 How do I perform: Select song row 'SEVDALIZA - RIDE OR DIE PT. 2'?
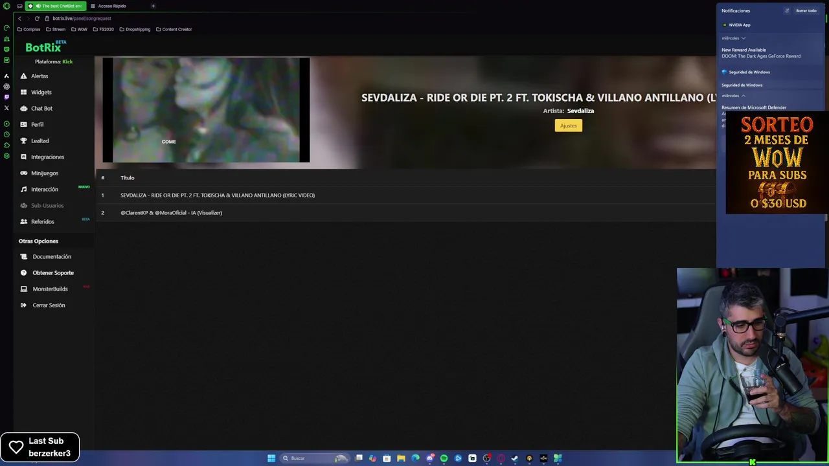[405, 195]
